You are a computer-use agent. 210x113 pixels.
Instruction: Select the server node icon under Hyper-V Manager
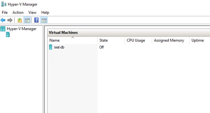[x=8, y=35]
